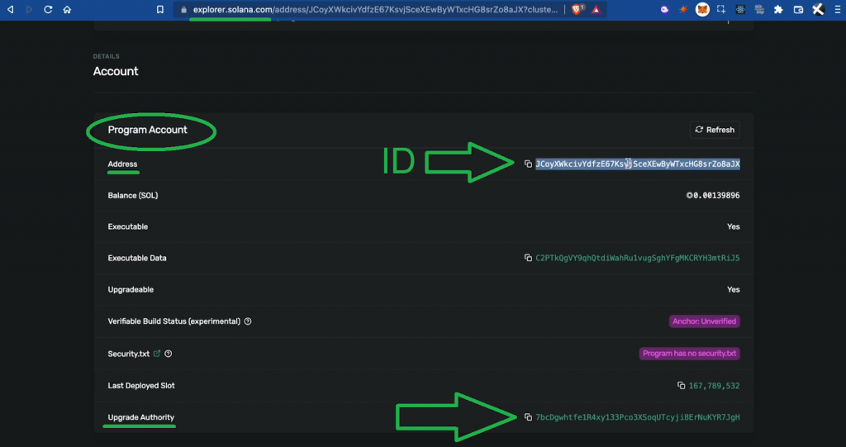Refresh the Program Account details
The height and width of the screenshot is (447, 846).
click(x=715, y=130)
